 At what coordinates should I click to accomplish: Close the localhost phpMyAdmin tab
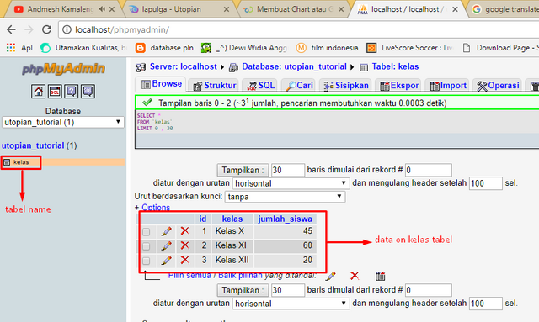click(455, 9)
